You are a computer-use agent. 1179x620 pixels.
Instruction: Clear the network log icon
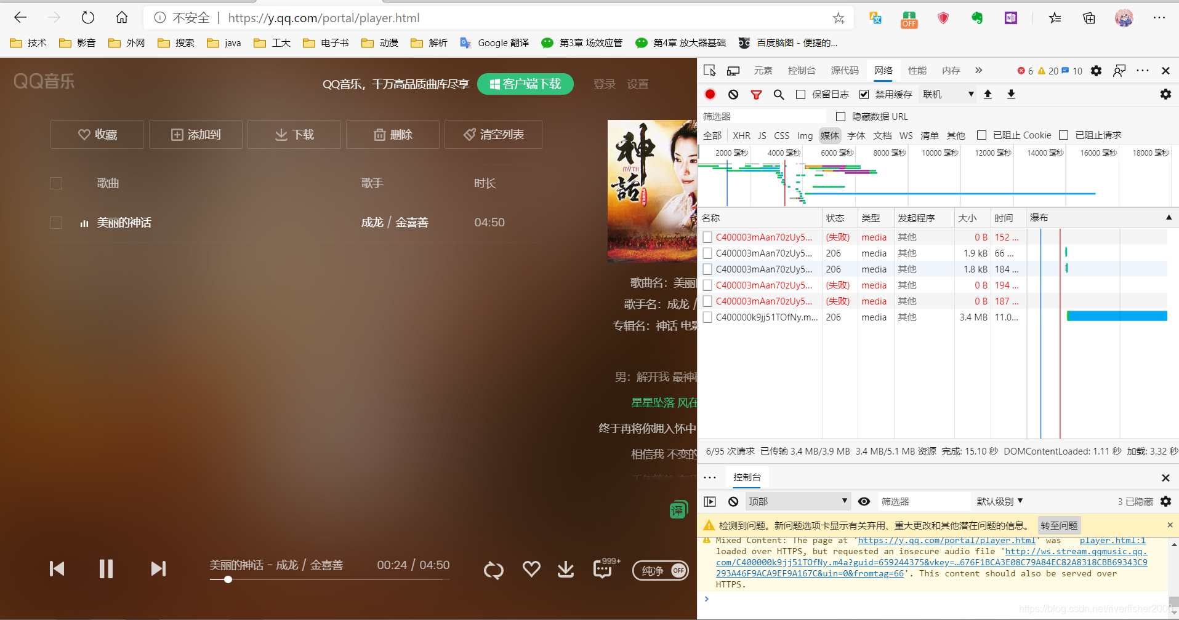733,94
